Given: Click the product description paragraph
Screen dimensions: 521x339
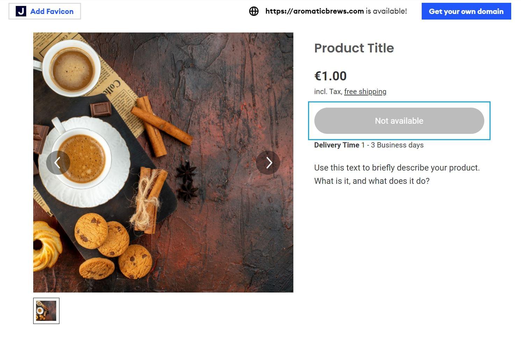Looking at the screenshot, I should tap(397, 174).
